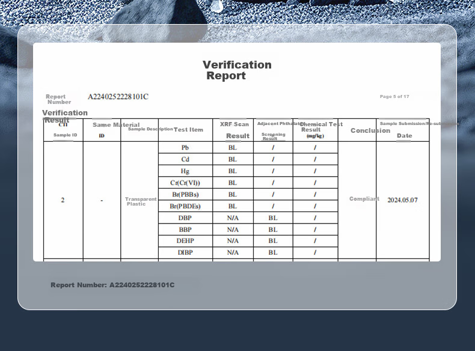Select the Pb test item cell
The image size is (475, 351).
(x=185, y=147)
